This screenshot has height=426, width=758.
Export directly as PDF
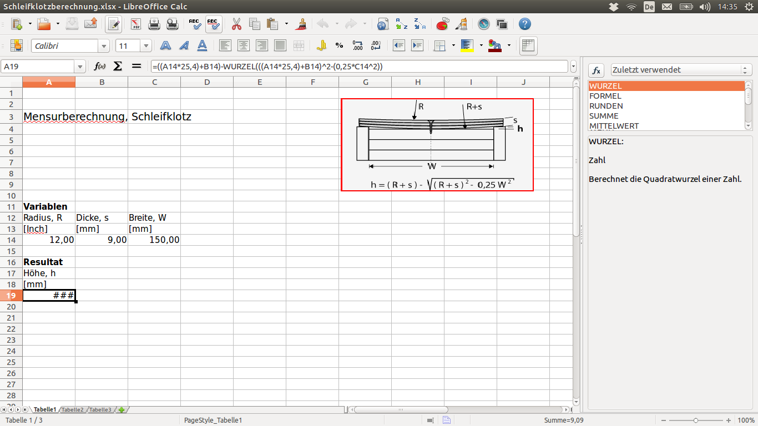coord(136,24)
